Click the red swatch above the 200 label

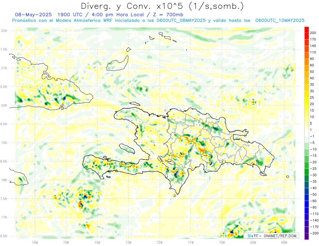307,29
